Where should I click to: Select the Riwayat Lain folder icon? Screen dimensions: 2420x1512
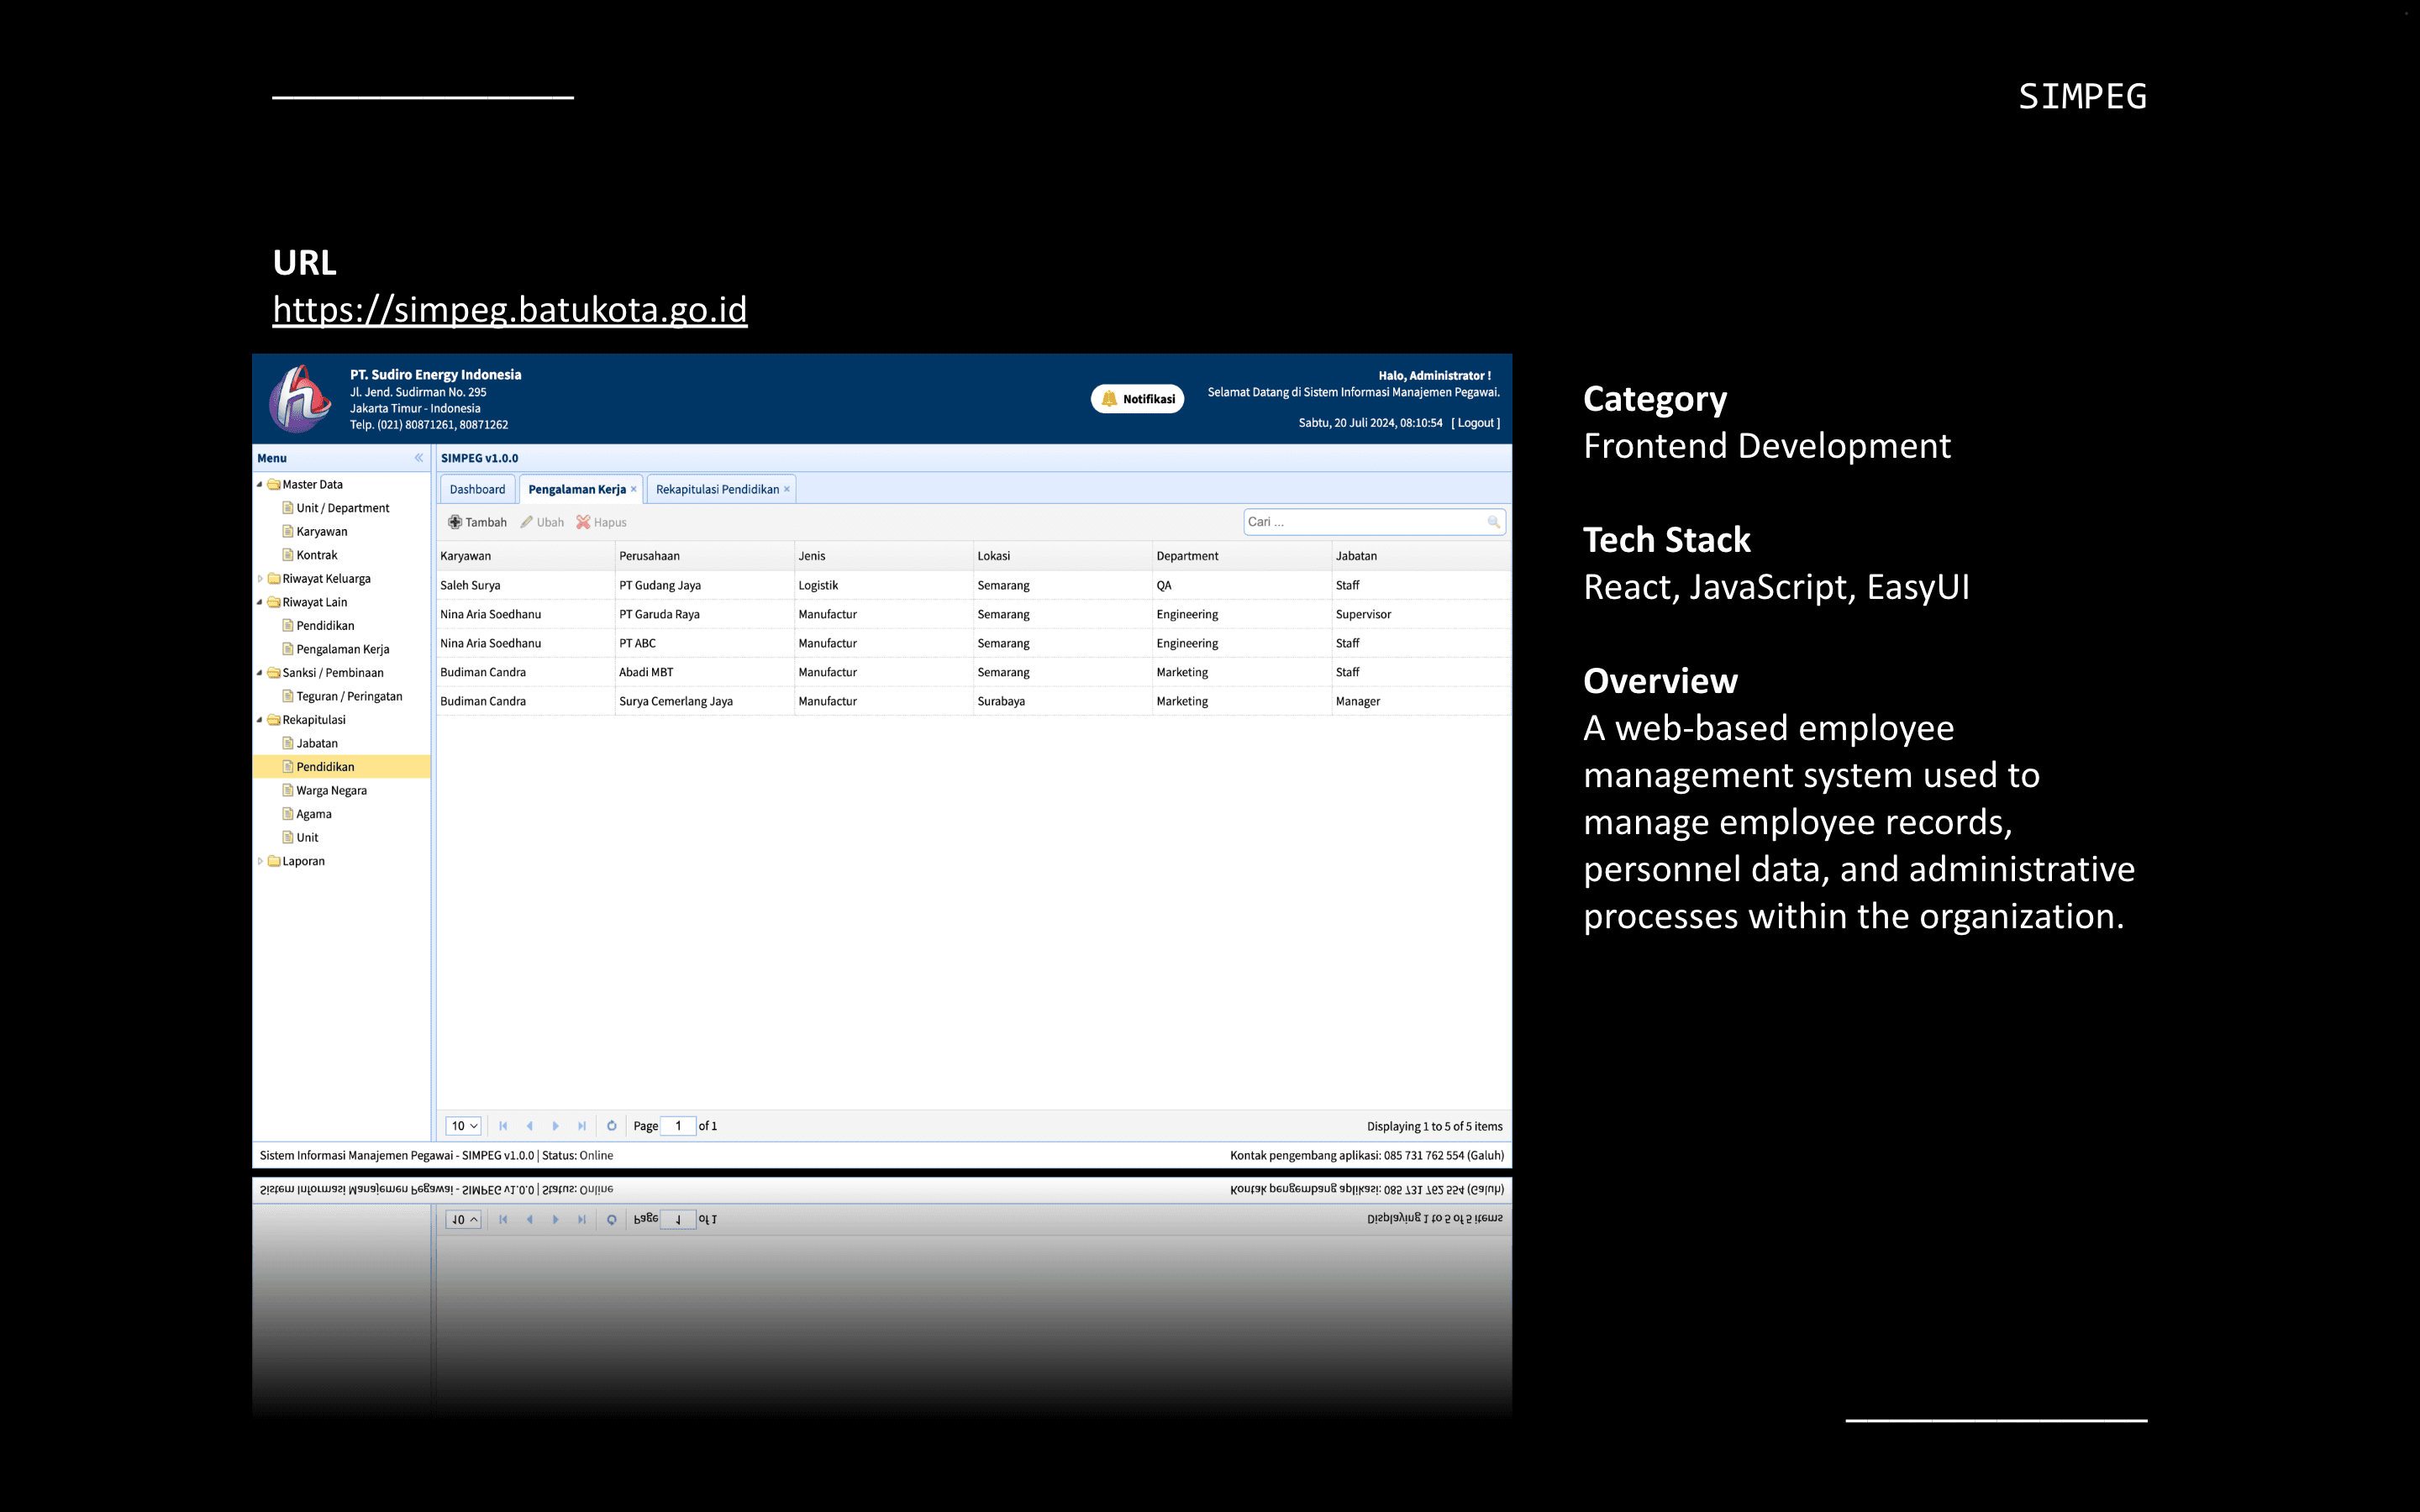[x=274, y=602]
